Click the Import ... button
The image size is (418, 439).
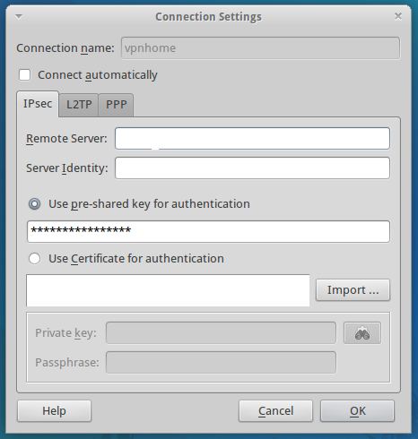pos(353,290)
